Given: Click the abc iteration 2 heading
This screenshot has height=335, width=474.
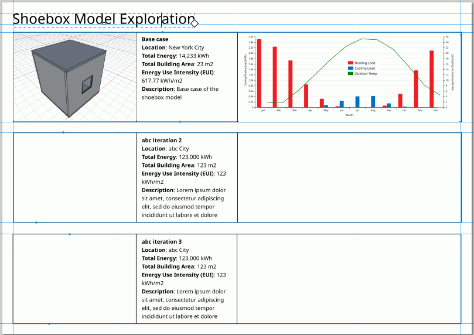Looking at the screenshot, I should point(162,141).
